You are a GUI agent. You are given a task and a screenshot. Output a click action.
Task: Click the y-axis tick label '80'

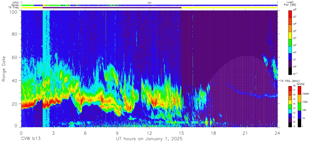click(x=14, y=34)
